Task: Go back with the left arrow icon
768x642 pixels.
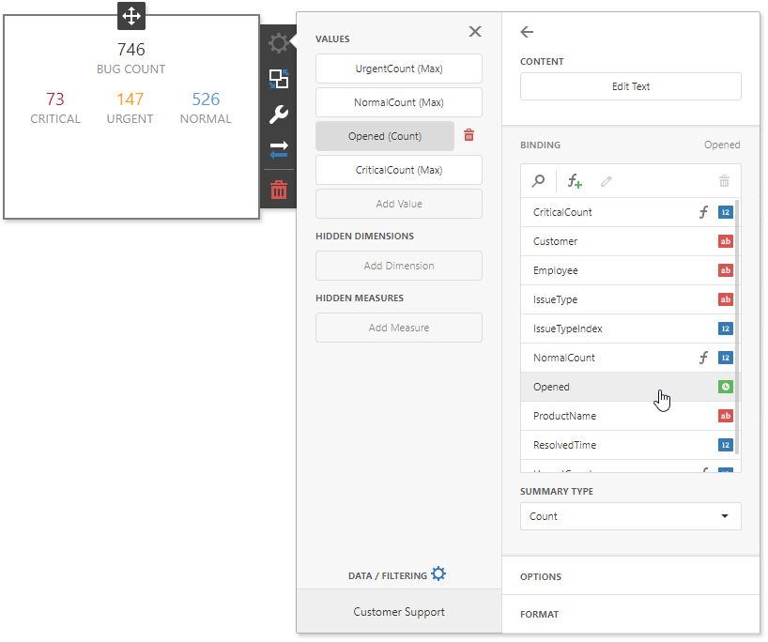Action: [x=527, y=32]
